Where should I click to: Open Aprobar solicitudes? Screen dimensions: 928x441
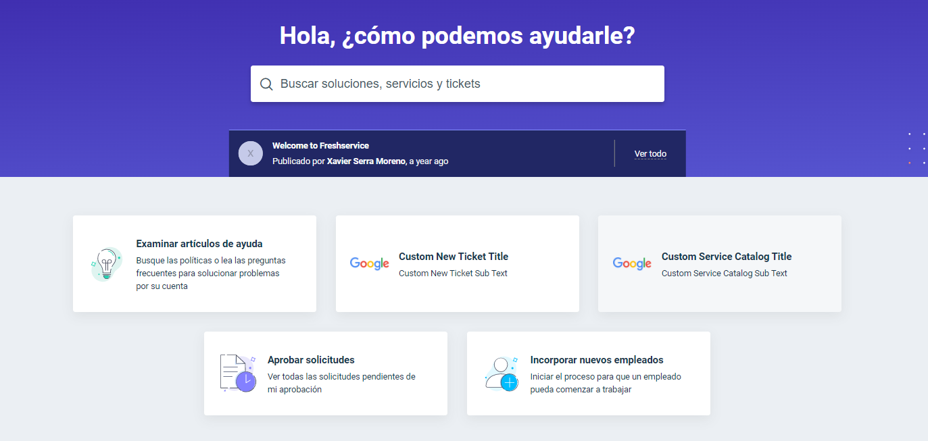pos(311,360)
